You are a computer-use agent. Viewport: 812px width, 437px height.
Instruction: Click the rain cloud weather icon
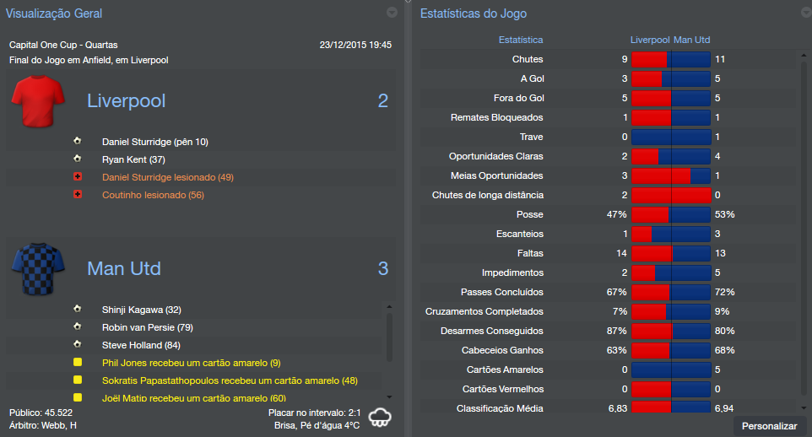pyautogui.click(x=379, y=417)
